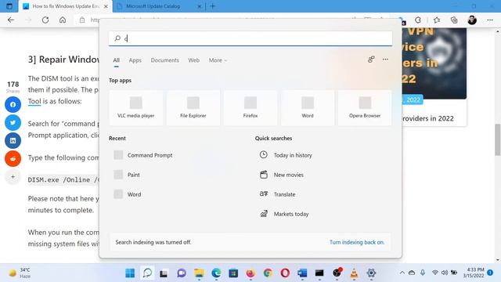Open Edge extensions icon

click(418, 20)
